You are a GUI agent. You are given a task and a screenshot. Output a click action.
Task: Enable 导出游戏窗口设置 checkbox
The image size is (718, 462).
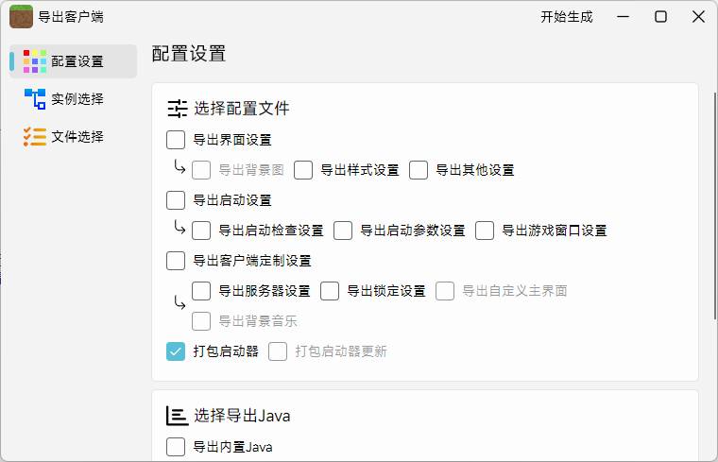point(485,231)
